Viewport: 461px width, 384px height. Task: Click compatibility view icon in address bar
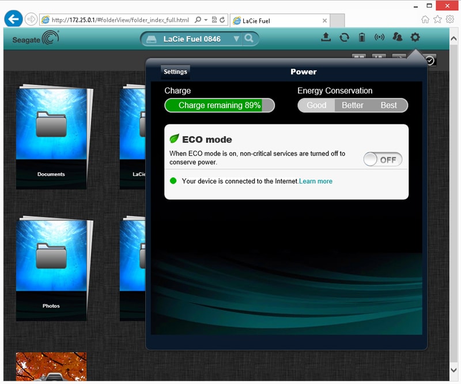tap(214, 20)
